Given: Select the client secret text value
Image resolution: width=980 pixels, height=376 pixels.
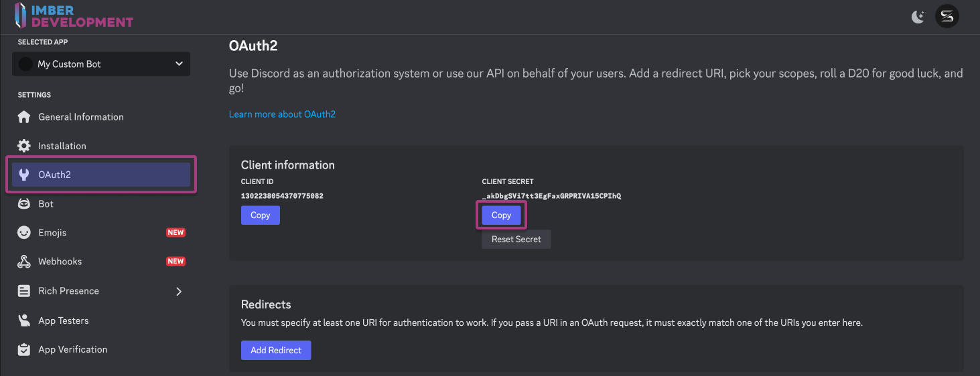Looking at the screenshot, I should coord(551,196).
